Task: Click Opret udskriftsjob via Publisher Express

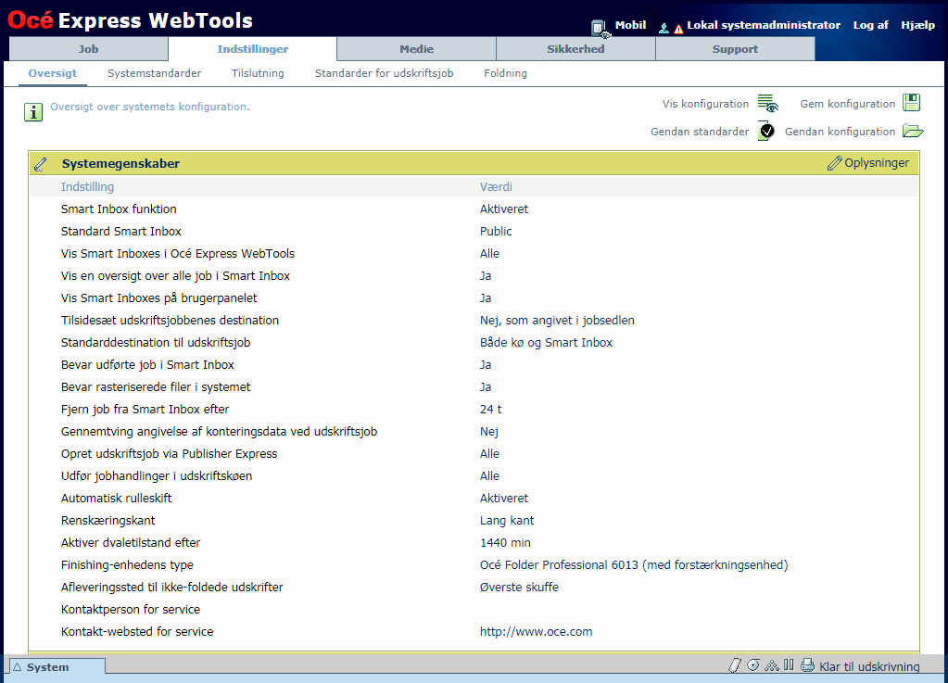Action: pos(170,454)
